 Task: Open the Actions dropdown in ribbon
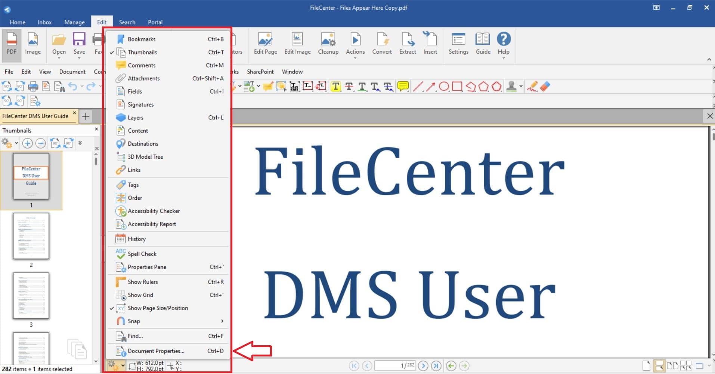click(355, 58)
